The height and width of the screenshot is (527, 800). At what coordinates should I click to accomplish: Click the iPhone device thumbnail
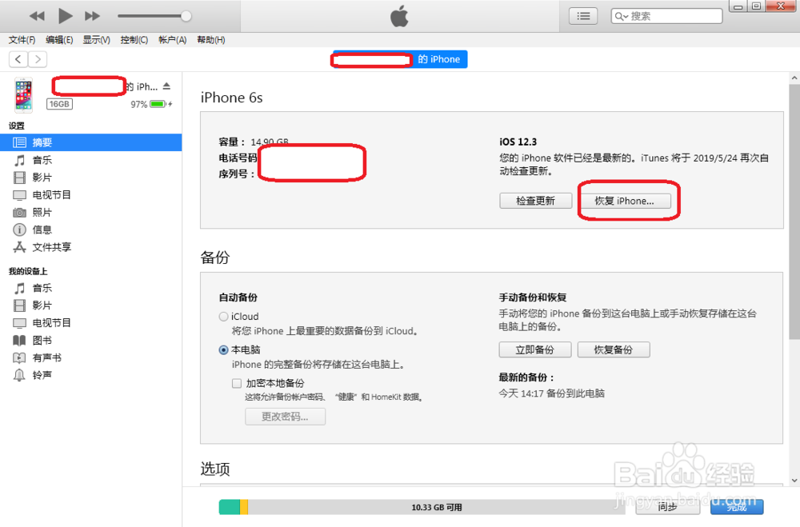coord(23,95)
